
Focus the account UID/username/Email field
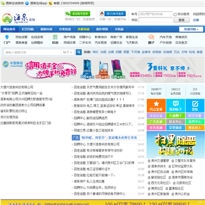point(155,14)
